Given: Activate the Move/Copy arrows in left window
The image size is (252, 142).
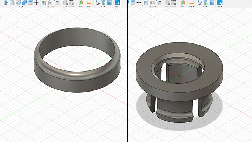Looking at the screenshot, I should click(x=36, y=2).
